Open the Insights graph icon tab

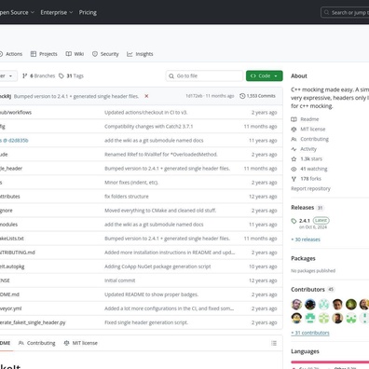click(x=130, y=54)
